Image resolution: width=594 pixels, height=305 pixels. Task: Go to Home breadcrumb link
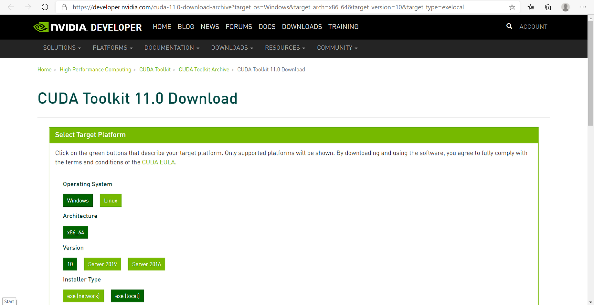45,70
